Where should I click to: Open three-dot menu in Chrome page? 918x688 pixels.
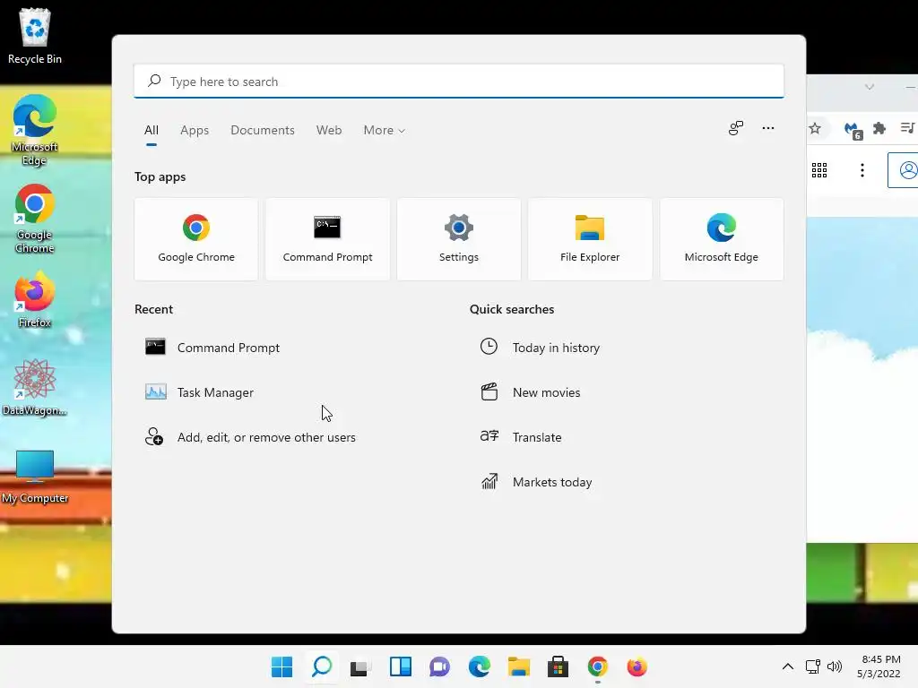(862, 170)
